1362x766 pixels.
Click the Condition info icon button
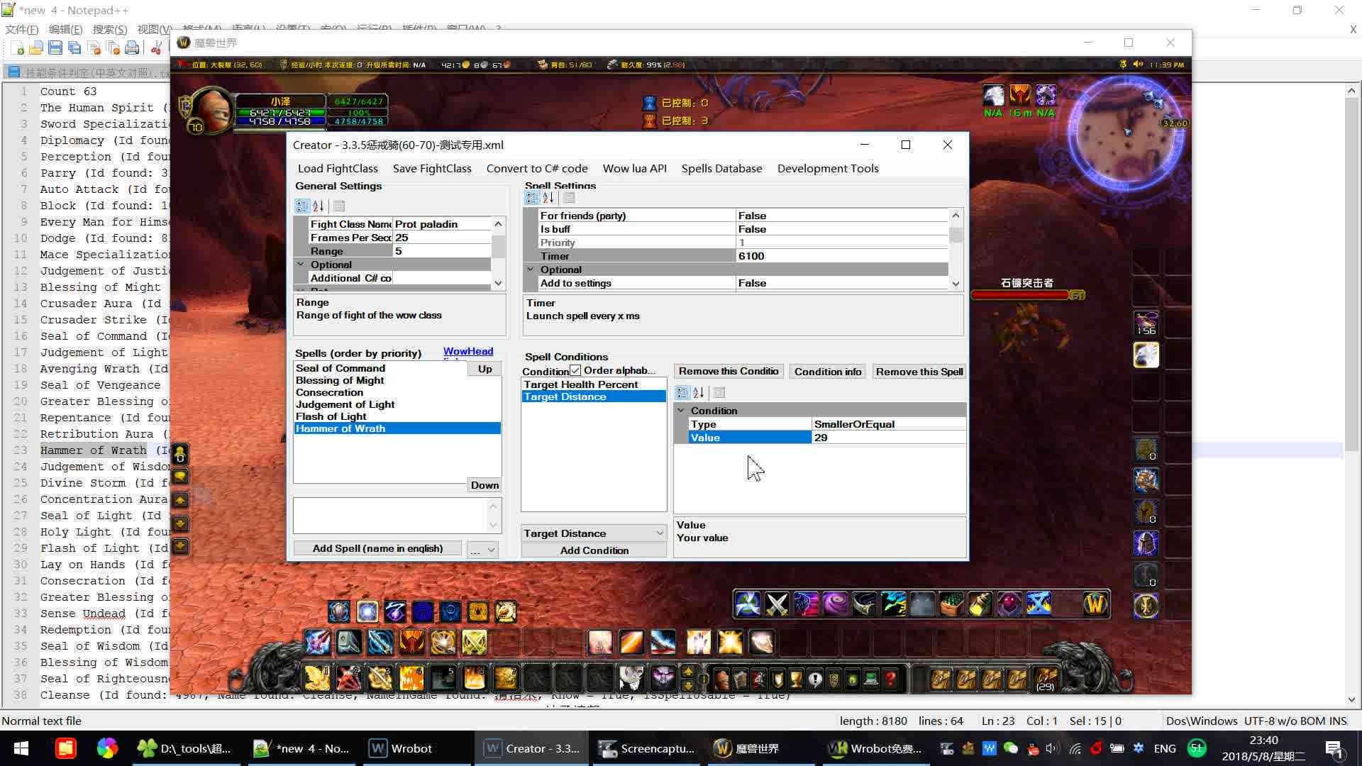(827, 372)
